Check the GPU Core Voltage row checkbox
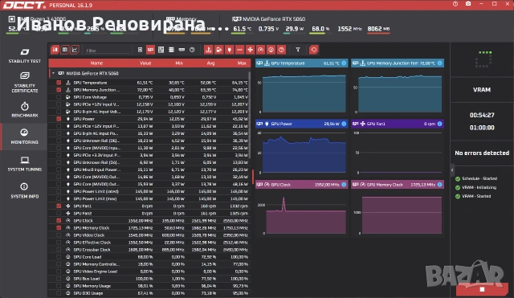 click(59, 97)
